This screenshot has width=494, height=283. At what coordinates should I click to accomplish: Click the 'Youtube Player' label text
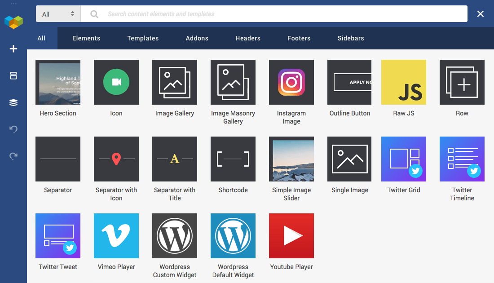coord(291,267)
